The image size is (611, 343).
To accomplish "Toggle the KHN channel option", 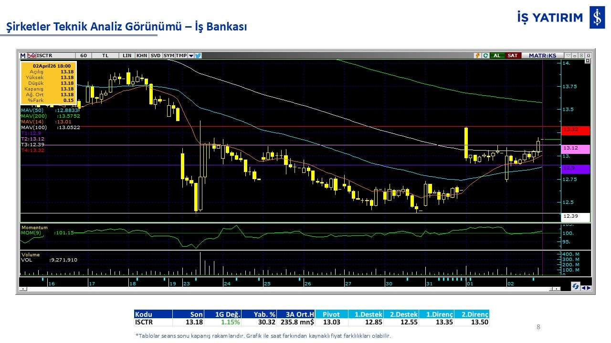I will [x=142, y=56].
